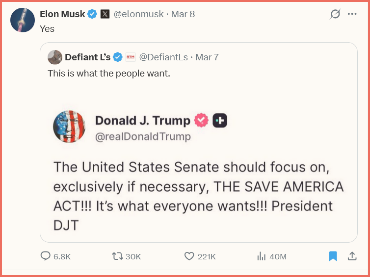Open the three-dot More options menu

click(352, 14)
